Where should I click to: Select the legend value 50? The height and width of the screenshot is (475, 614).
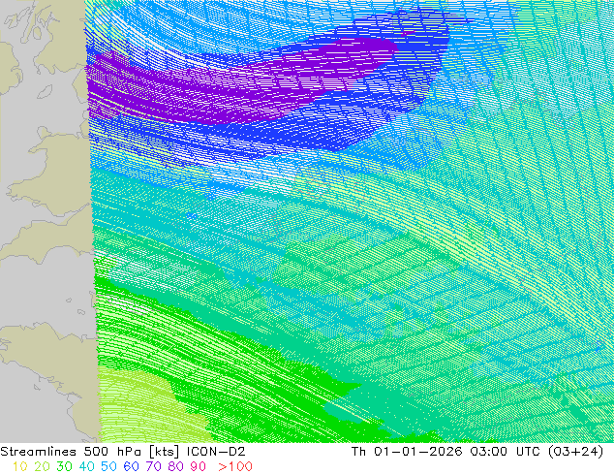108,466
